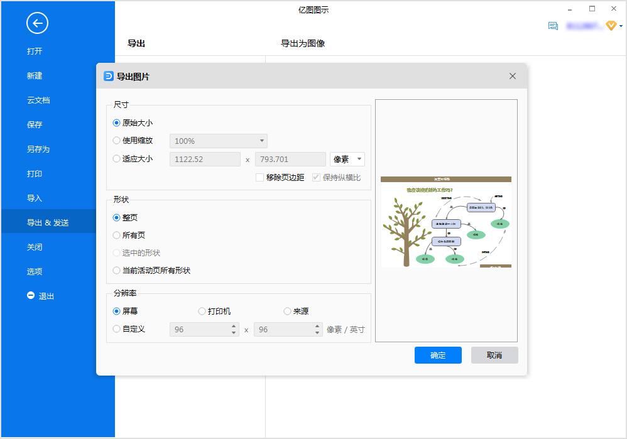Screen dimensions: 627x439
Task: Click the 确定 confirm button
Action: (437, 355)
